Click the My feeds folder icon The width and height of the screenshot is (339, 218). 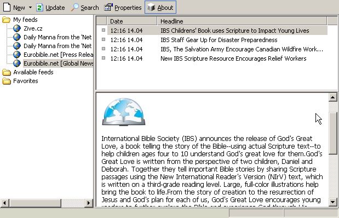[7, 20]
